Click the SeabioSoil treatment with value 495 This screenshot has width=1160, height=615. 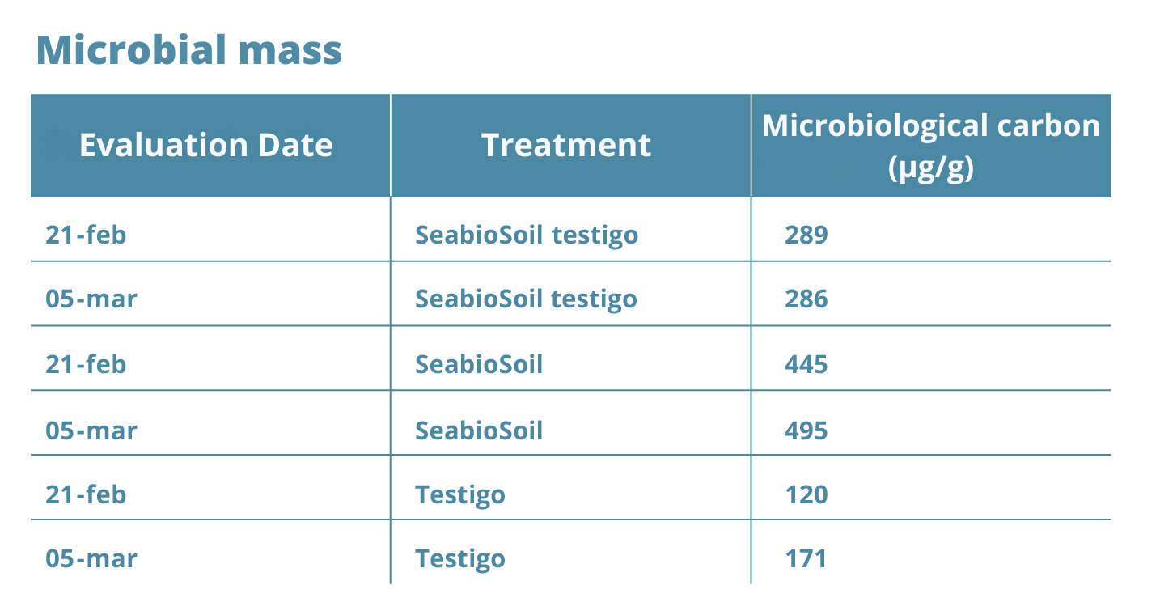pos(479,430)
